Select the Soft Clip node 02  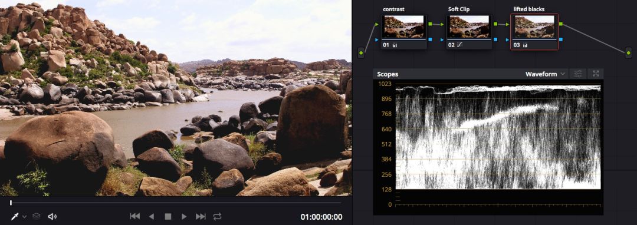(469, 32)
